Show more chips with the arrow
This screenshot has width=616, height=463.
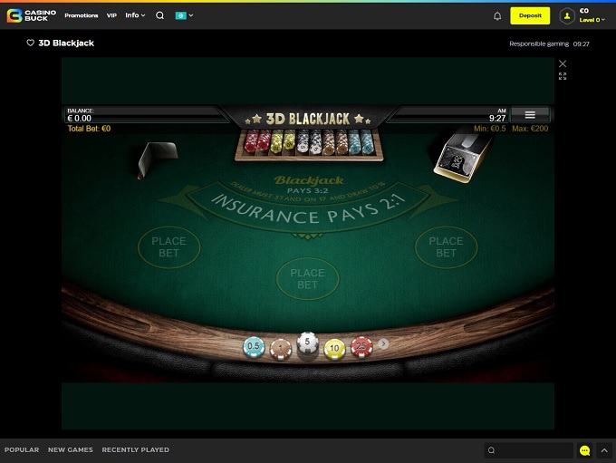[x=383, y=344]
